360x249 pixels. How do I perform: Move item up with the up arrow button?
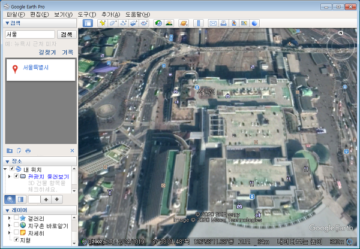46,199
